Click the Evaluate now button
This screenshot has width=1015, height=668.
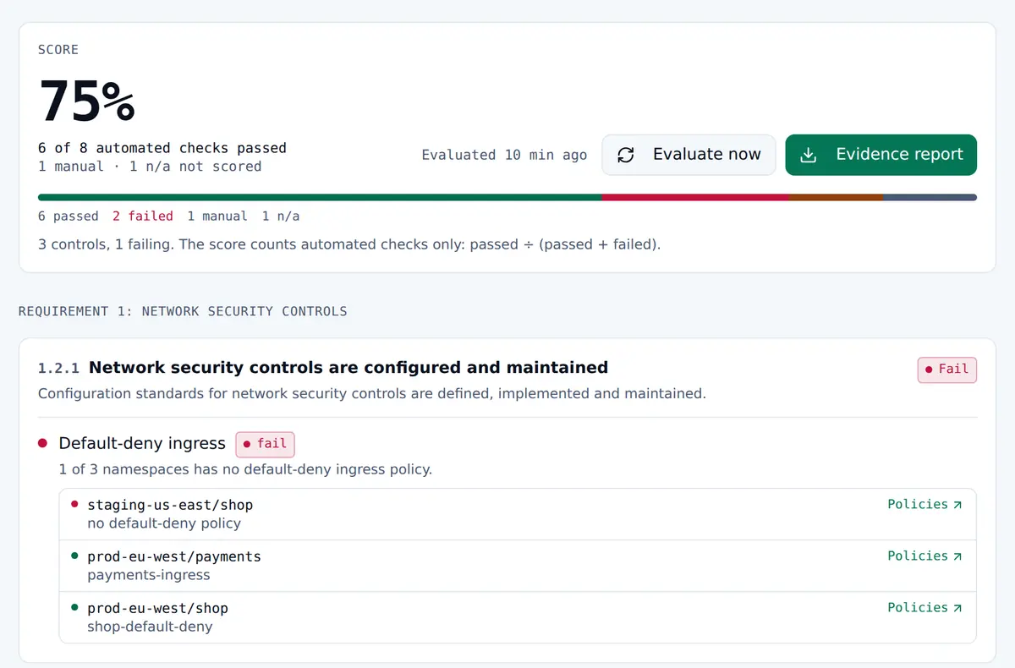click(x=689, y=155)
